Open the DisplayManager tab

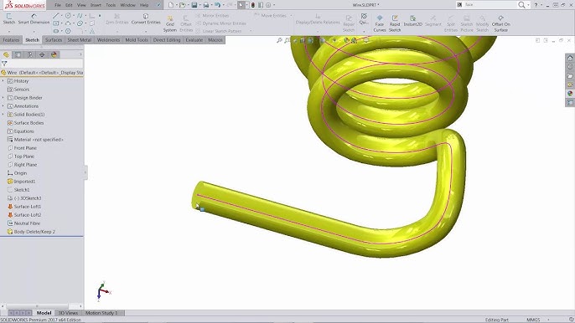[54, 54]
